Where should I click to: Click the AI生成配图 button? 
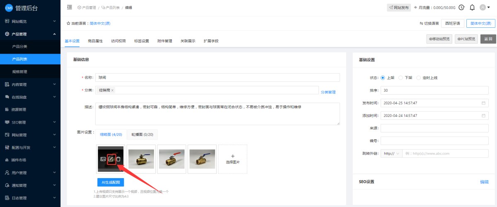coord(111,182)
